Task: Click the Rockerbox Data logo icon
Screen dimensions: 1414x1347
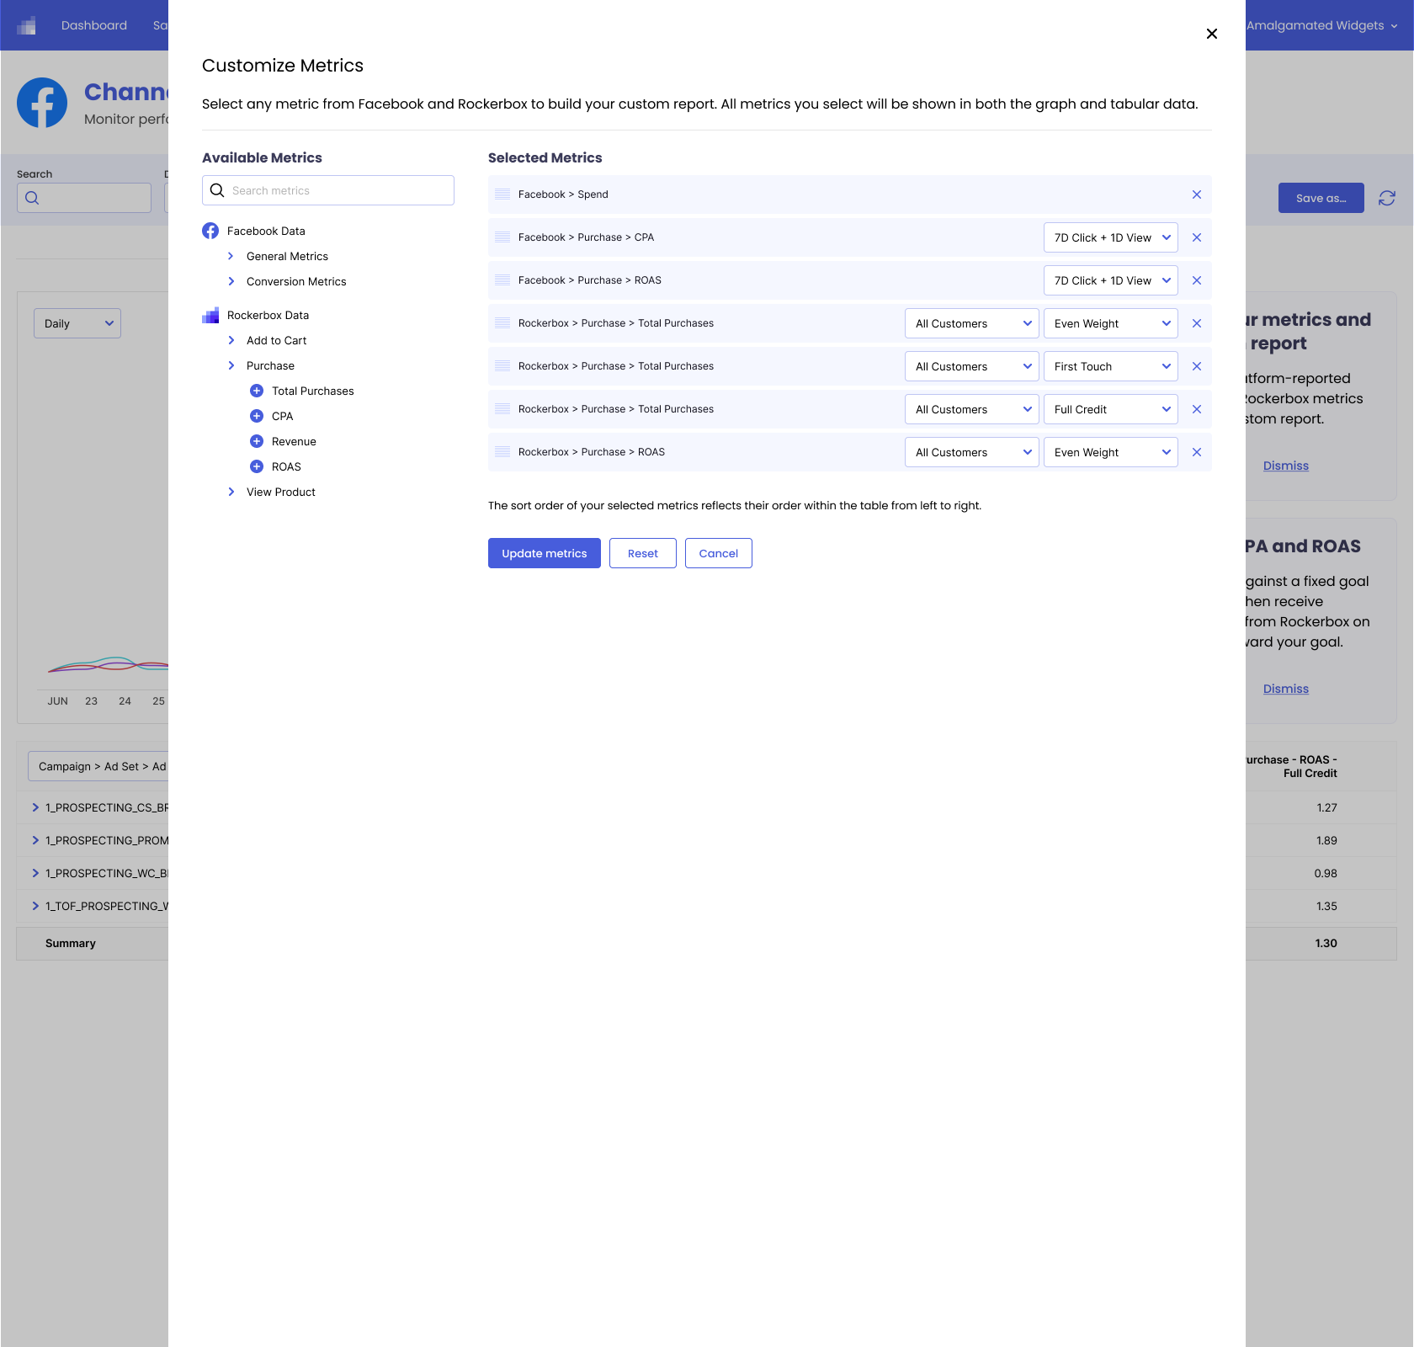Action: click(x=210, y=315)
